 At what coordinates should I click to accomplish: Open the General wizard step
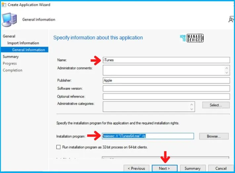pyautogui.click(x=9, y=36)
